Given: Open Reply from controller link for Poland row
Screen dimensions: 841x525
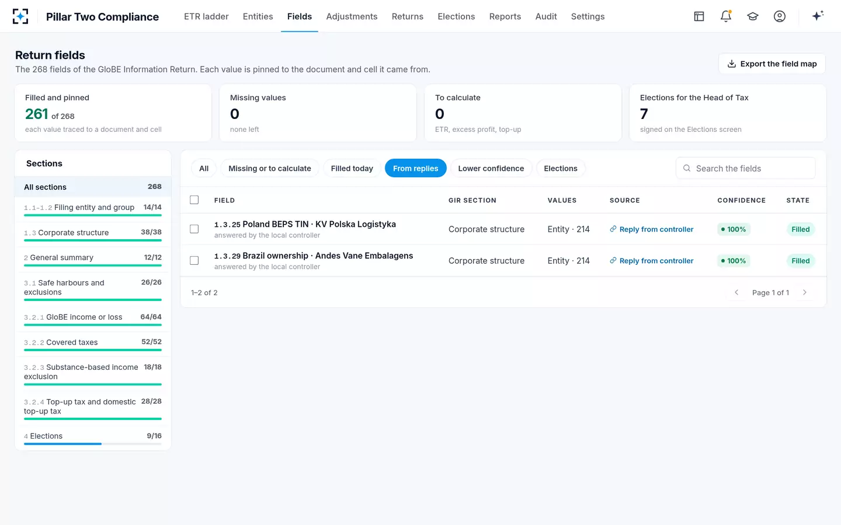Looking at the screenshot, I should click(x=652, y=229).
